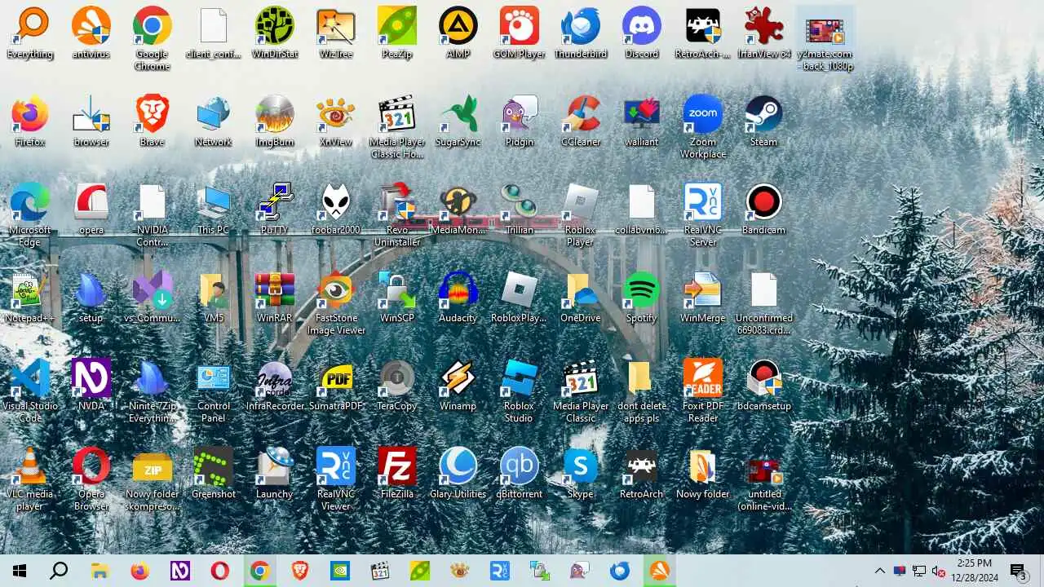Select the y2mate.com video file thumbnail

(825, 38)
